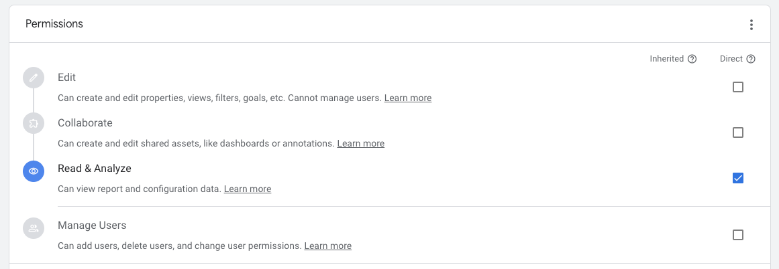Click the Collaborate puzzle badge icon
This screenshot has width=779, height=269.
[x=34, y=123]
